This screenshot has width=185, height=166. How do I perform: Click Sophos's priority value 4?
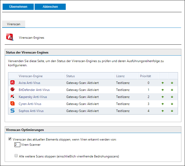(x=148, y=111)
